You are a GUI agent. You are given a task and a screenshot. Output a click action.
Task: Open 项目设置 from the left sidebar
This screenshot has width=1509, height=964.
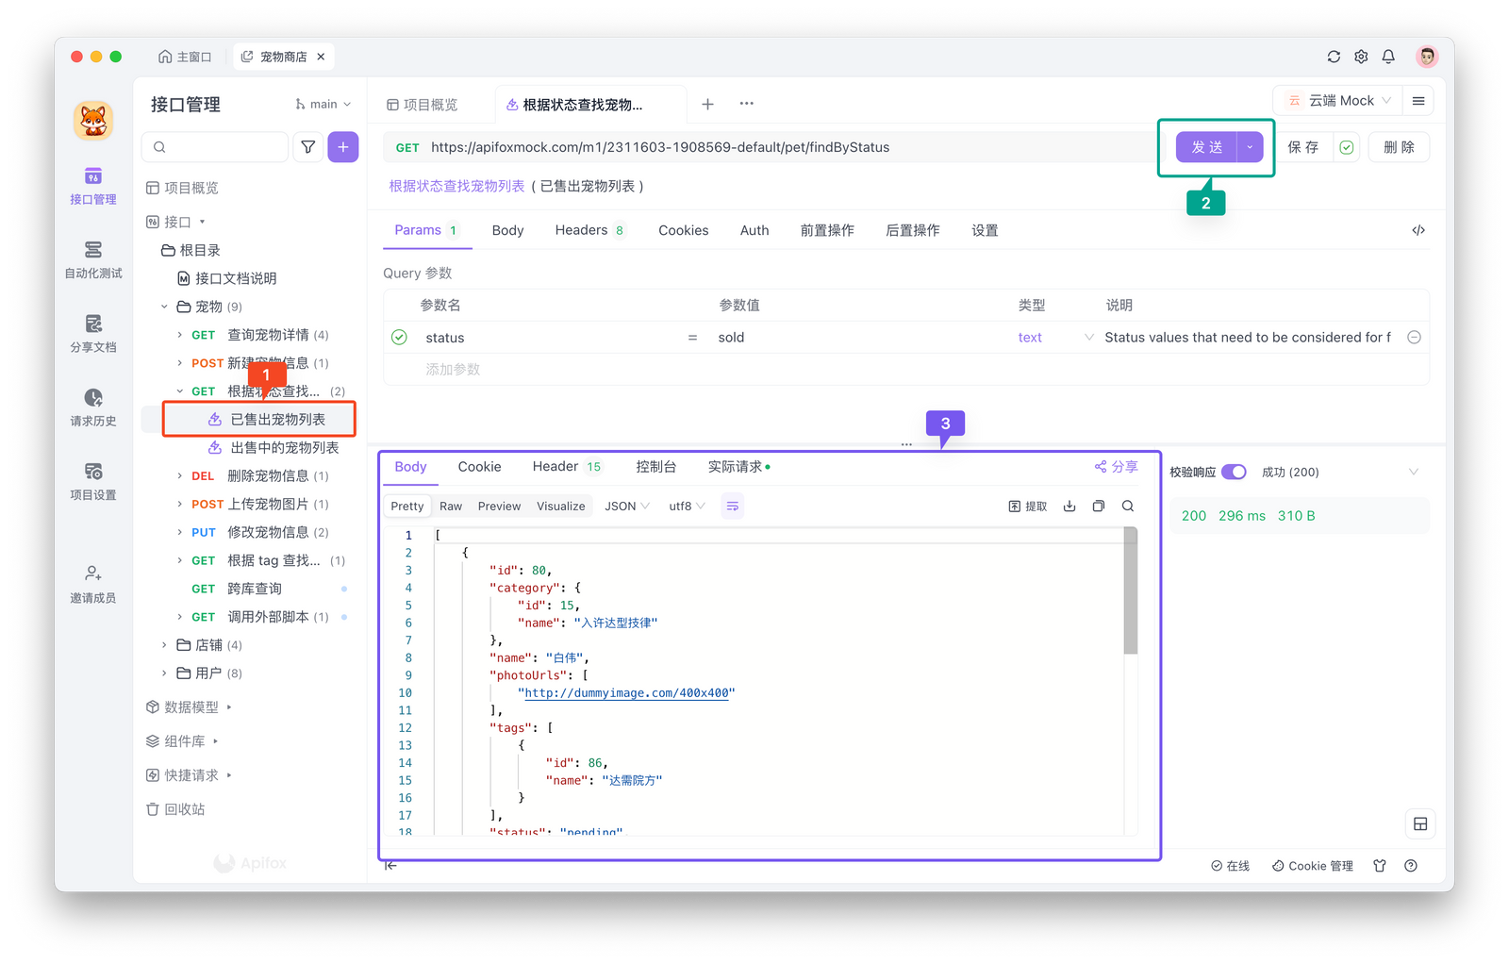(x=92, y=482)
